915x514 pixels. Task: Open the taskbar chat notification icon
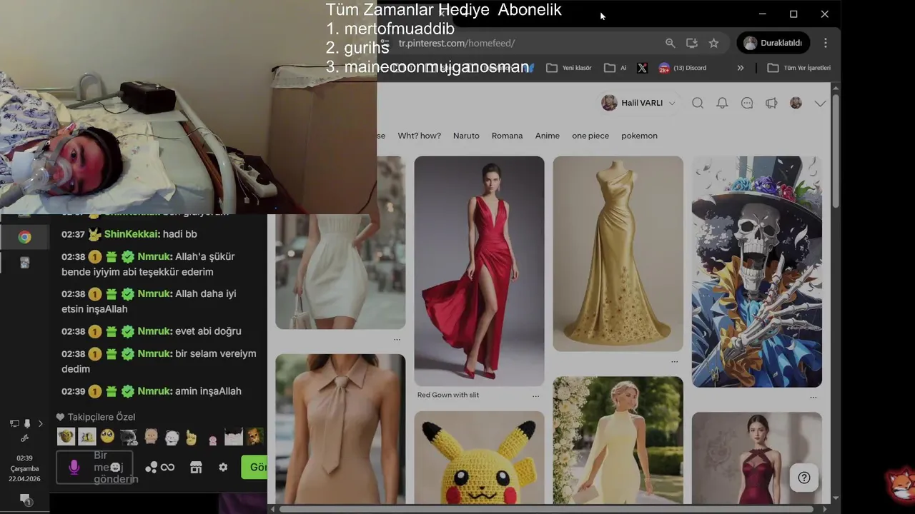25,499
